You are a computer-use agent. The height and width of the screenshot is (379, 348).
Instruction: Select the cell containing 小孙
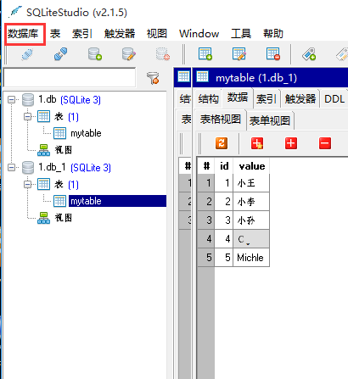point(251,220)
